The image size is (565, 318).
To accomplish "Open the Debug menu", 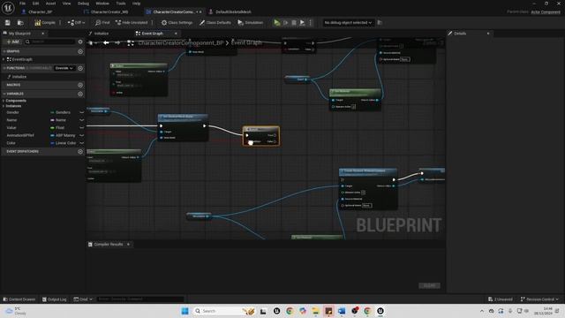I will tap(83, 4).
